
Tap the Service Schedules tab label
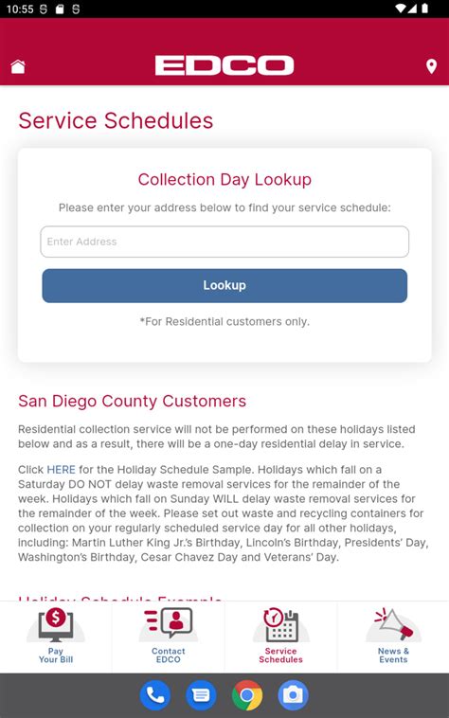click(x=280, y=655)
